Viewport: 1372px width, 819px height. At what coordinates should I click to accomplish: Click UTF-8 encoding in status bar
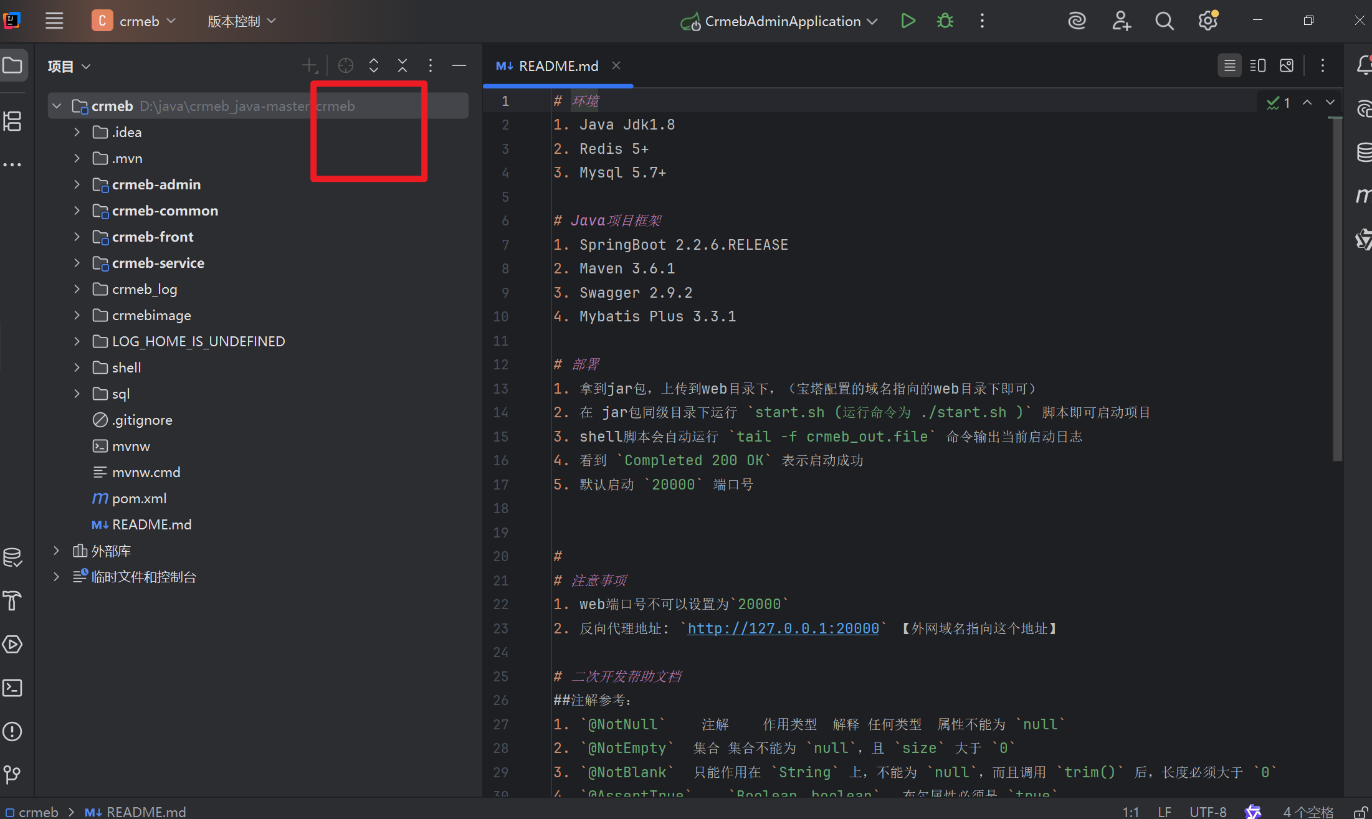pyautogui.click(x=1208, y=812)
